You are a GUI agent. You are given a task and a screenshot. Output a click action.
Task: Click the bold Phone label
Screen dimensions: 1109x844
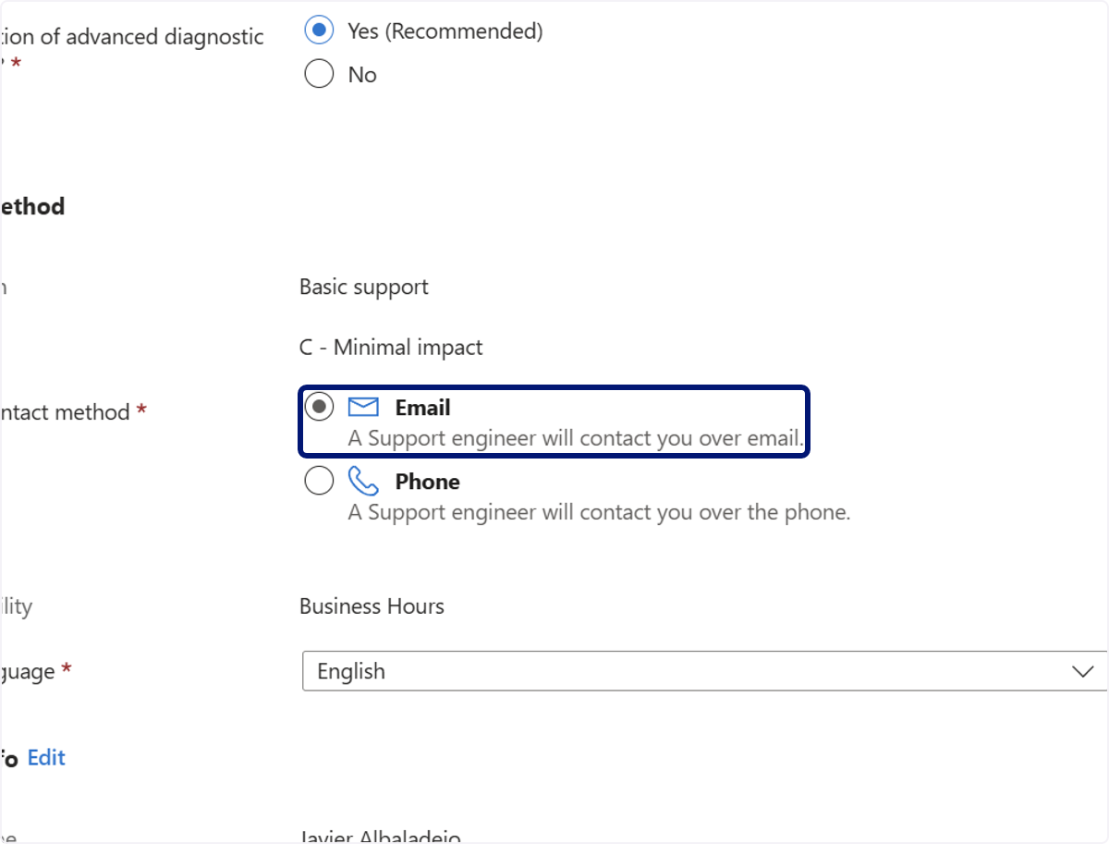tap(427, 482)
